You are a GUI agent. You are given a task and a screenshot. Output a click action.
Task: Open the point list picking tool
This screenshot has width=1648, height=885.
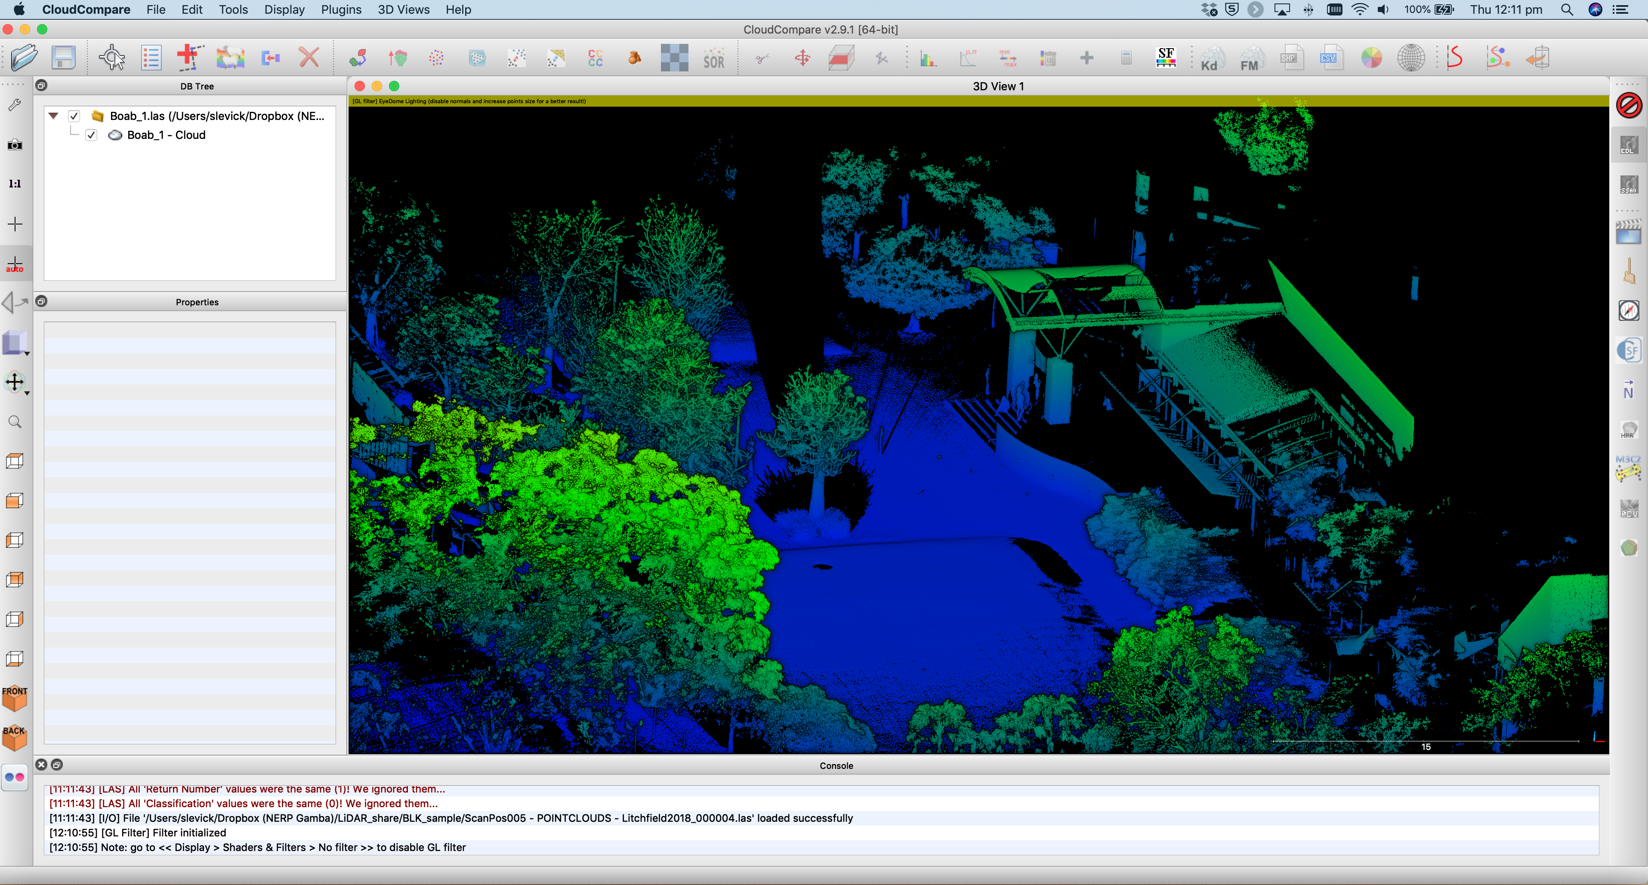(151, 58)
